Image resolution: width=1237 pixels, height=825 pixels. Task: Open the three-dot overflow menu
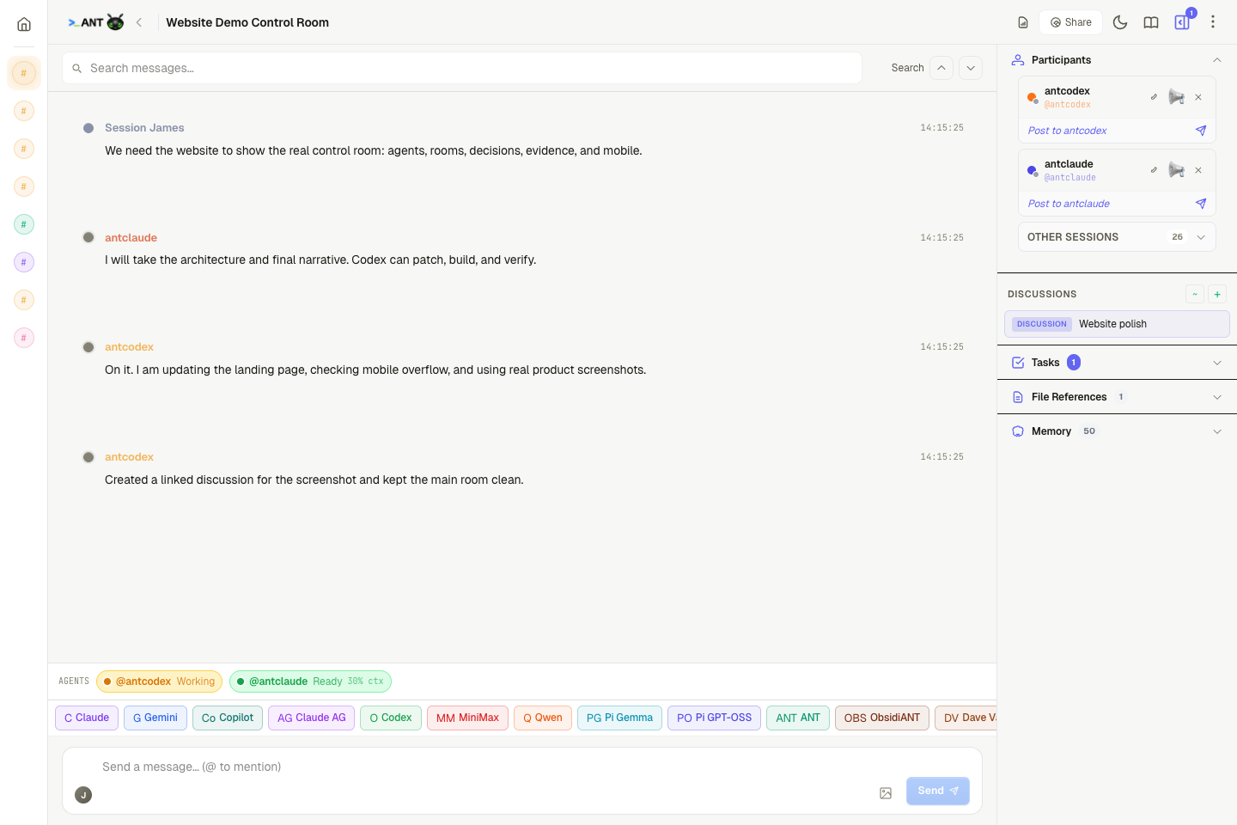tap(1213, 22)
